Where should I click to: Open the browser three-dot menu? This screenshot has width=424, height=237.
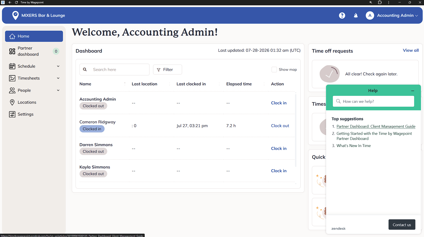pyautogui.click(x=389, y=2)
